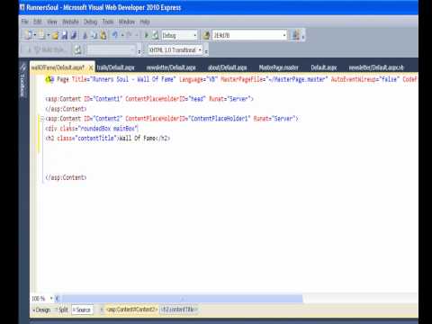Image resolution: width=432 pixels, height=324 pixels.
Task: Open the find combo box dropdown
Action: click(284, 35)
